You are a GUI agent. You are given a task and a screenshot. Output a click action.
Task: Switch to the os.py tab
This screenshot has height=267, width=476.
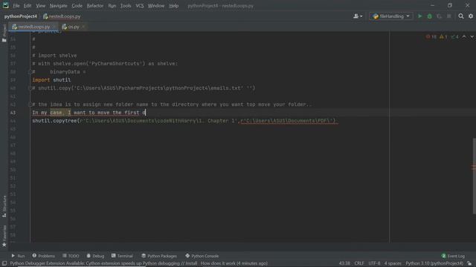(73, 27)
